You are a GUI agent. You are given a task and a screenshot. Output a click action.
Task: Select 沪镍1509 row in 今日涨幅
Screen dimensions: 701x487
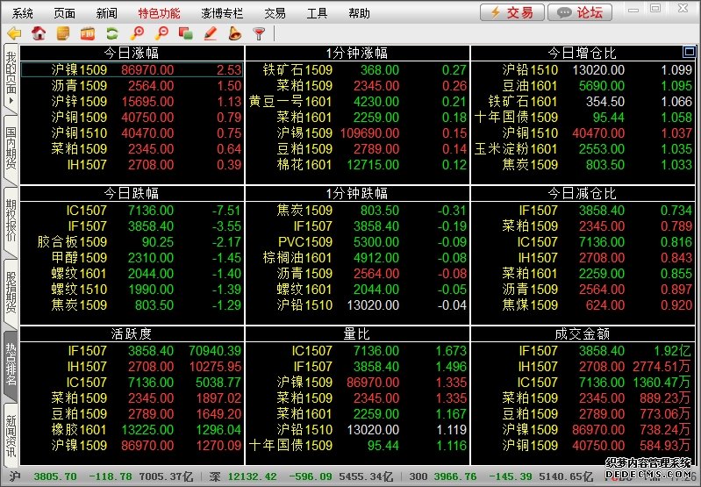[x=132, y=69]
